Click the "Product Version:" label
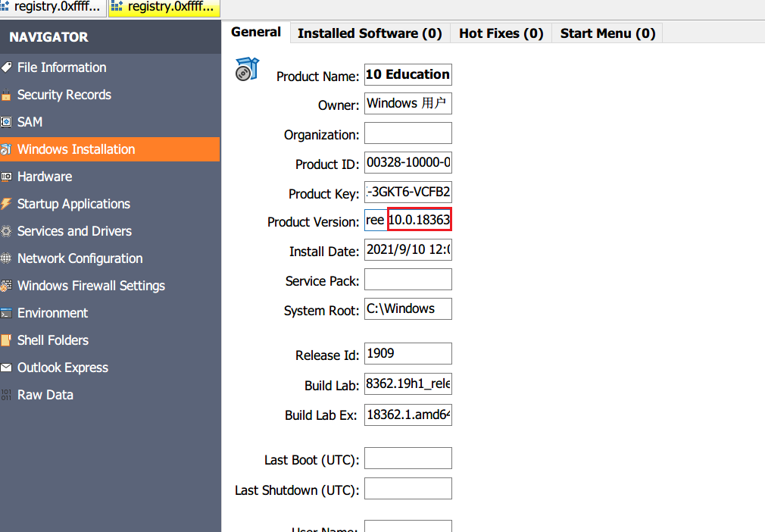 pos(314,222)
